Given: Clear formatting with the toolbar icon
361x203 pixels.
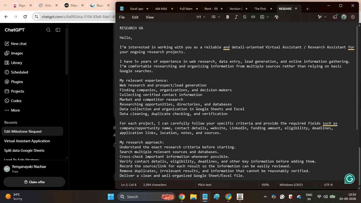Looking at the screenshot, I should point(276,17).
